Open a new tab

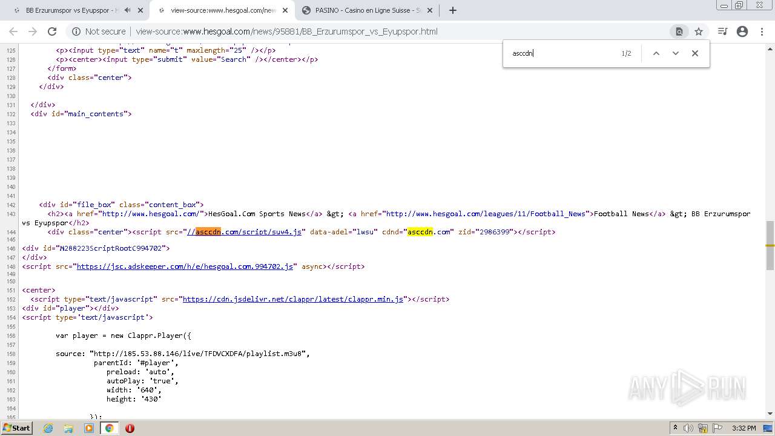tap(452, 10)
